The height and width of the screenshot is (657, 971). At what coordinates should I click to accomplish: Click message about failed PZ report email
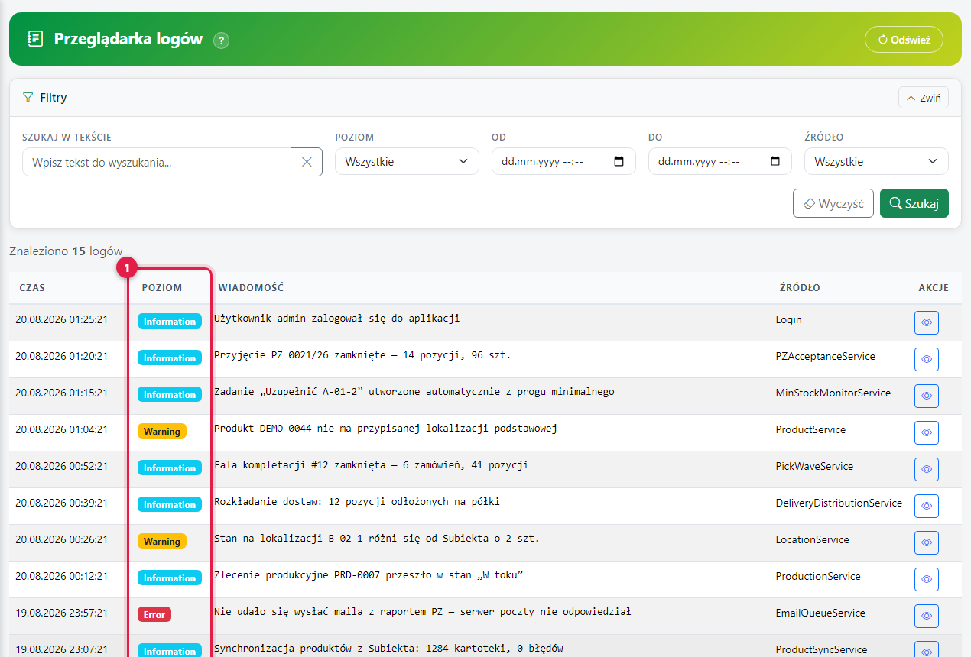(x=423, y=612)
